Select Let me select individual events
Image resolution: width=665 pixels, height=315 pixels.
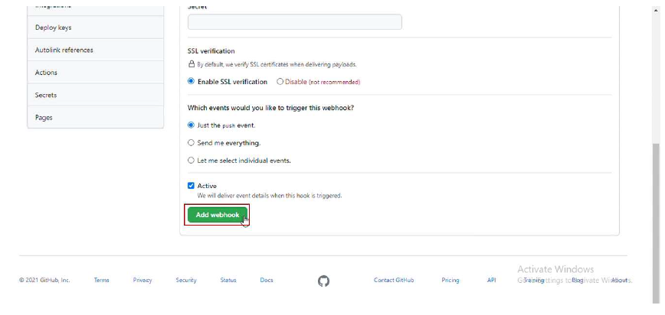[x=191, y=161]
